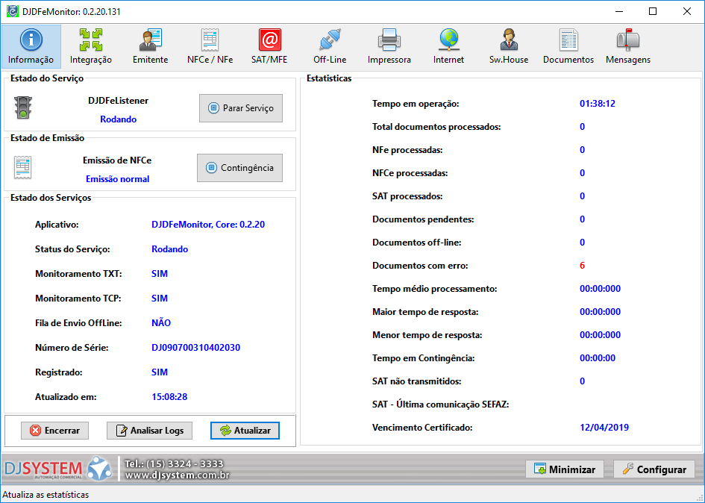Open the Off-Line section
This screenshot has height=503, width=705.
tap(330, 46)
